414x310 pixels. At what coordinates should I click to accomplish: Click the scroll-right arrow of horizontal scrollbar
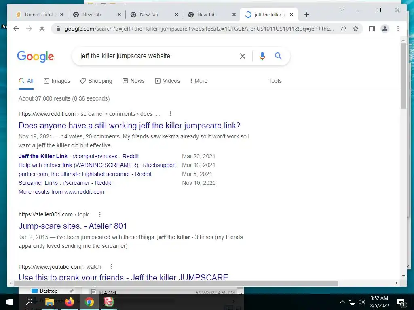pyautogui.click(x=396, y=283)
